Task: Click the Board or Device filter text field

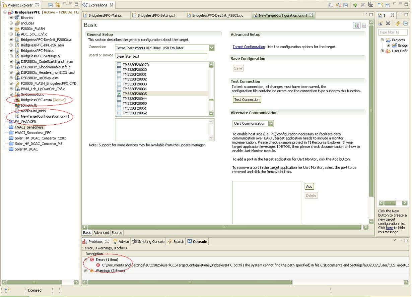Action: point(161,56)
